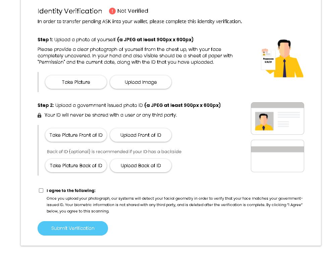Choose Upload Image for your selfie photo
Image resolution: width=330 pixels, height=259 pixels.
(x=141, y=82)
